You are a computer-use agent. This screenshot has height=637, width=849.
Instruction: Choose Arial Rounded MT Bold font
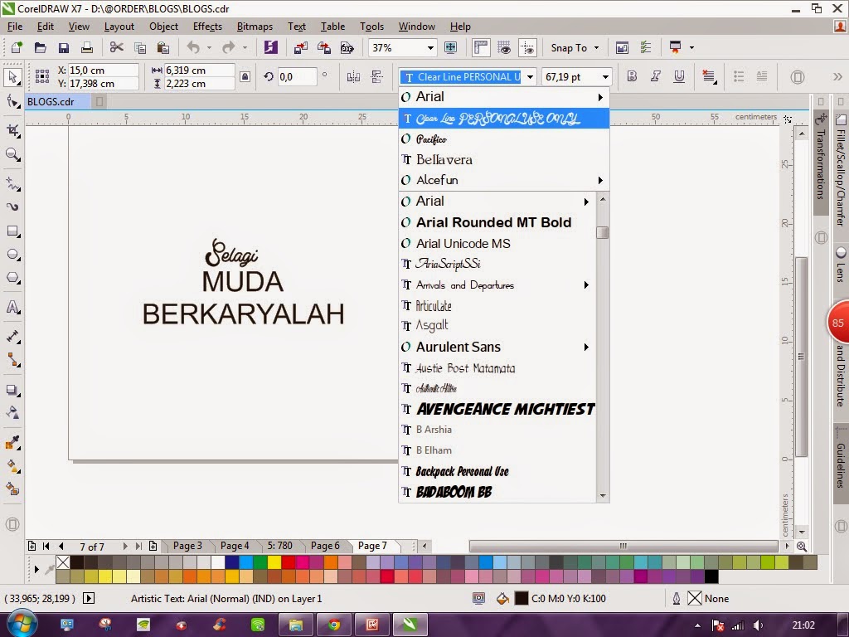(x=497, y=222)
